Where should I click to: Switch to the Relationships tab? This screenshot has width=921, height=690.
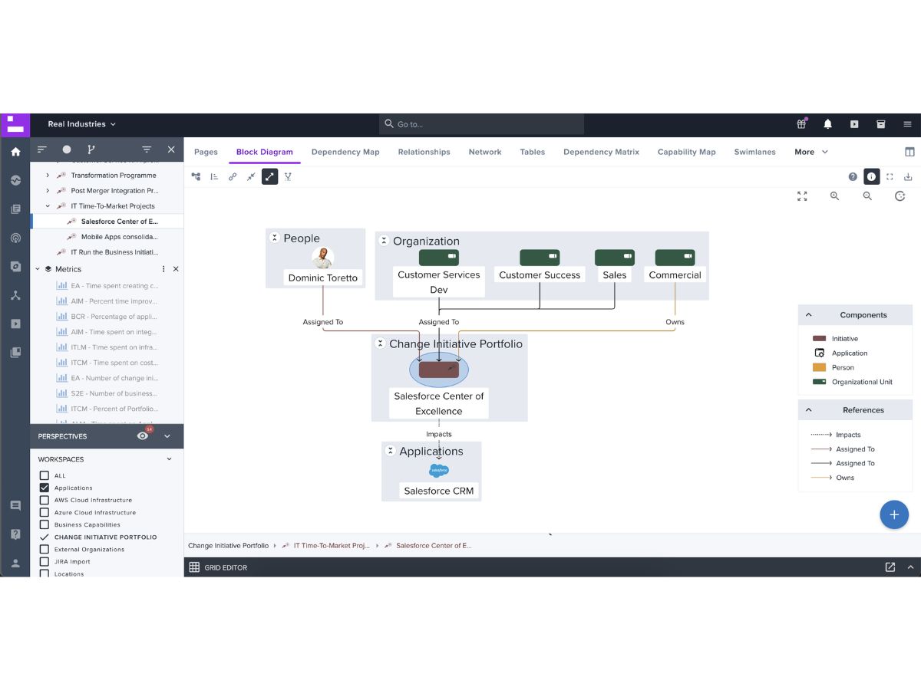coord(424,152)
